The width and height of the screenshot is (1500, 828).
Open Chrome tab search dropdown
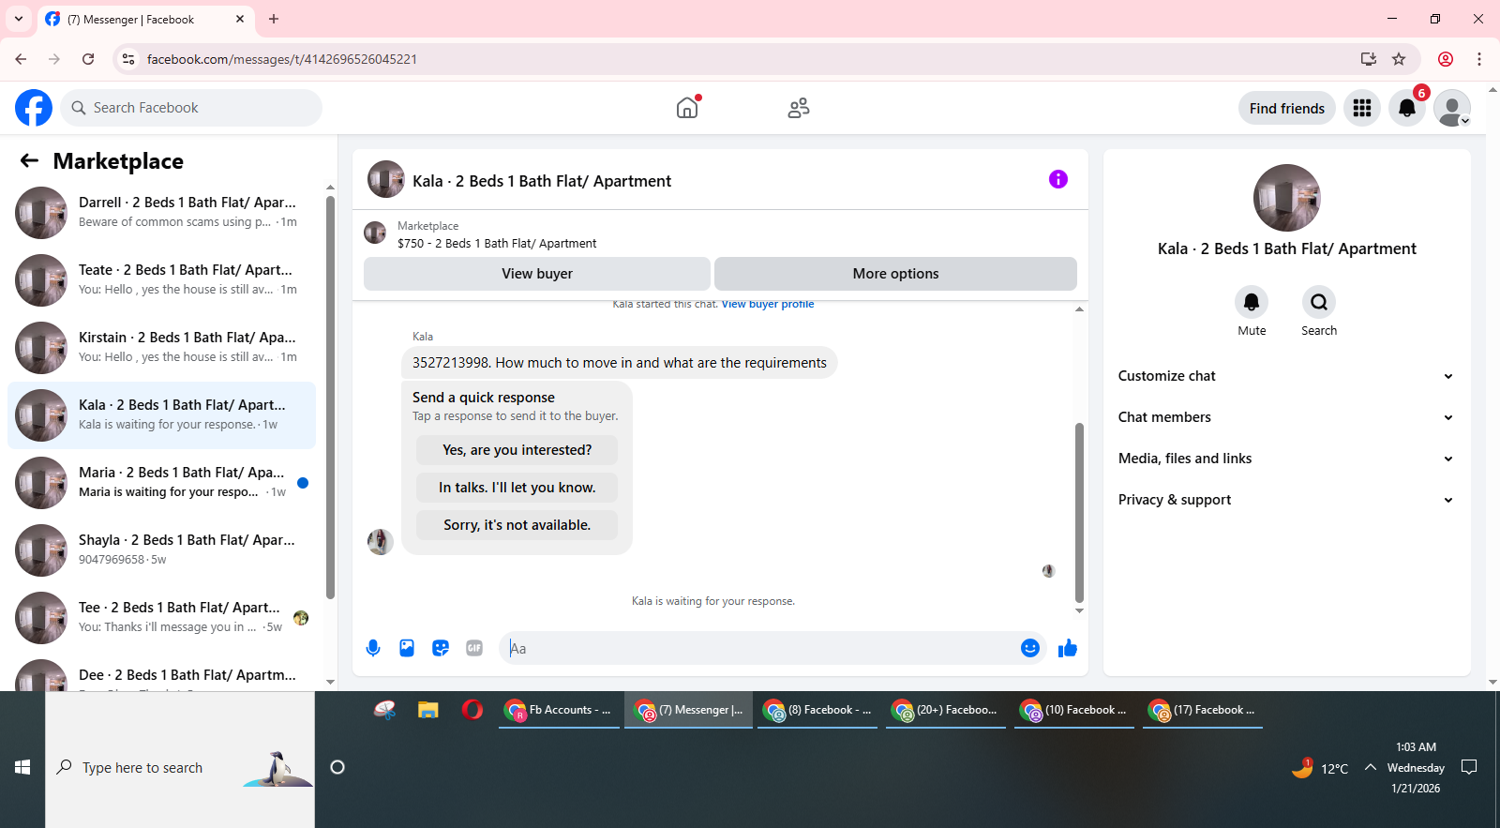19,19
